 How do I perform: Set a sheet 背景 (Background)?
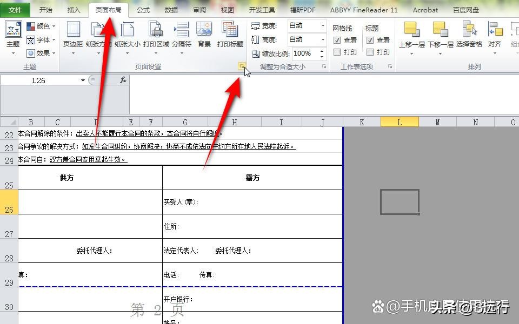coord(204,33)
